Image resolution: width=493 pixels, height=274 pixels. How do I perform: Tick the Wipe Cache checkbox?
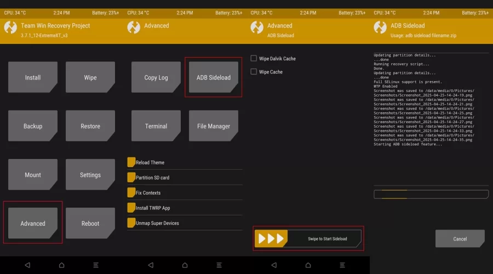tap(254, 72)
